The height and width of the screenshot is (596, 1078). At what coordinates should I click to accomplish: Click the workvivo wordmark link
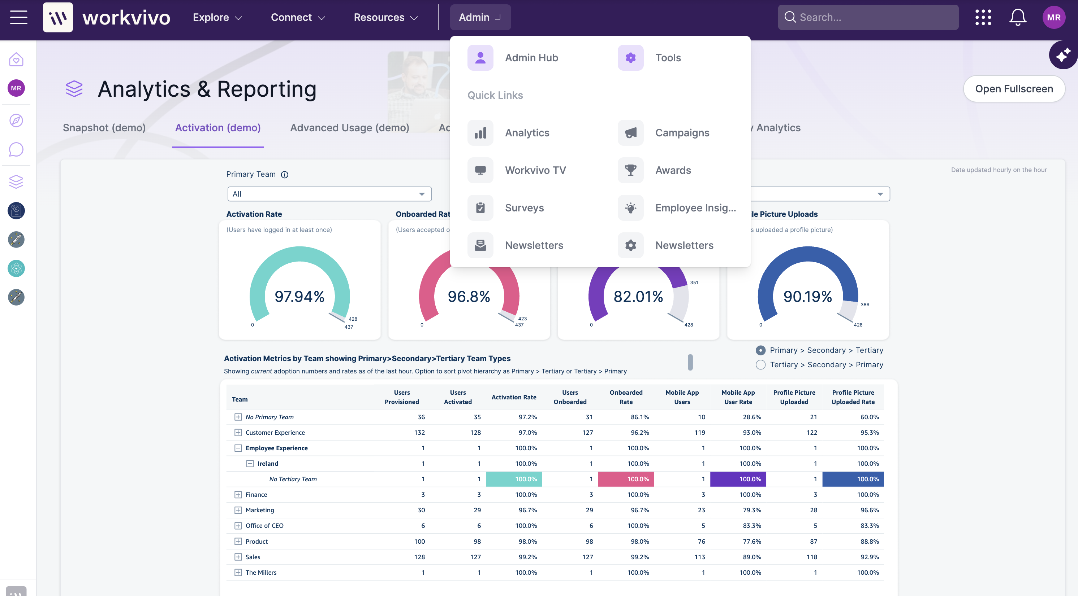click(x=126, y=18)
